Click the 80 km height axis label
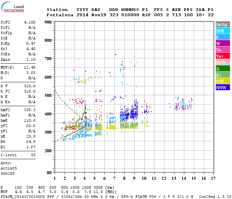Image resolution: width=232 pixels, height=199 pixels. click(49, 173)
